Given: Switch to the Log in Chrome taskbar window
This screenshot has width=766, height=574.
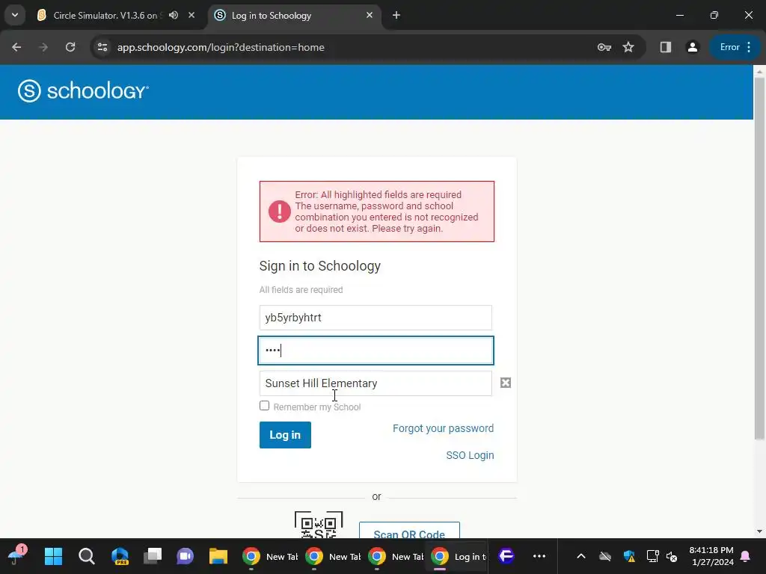Looking at the screenshot, I should click(x=459, y=556).
